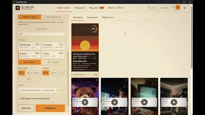Click the title bar app icon
This screenshot has width=205, height=115.
click(x=15, y=2)
